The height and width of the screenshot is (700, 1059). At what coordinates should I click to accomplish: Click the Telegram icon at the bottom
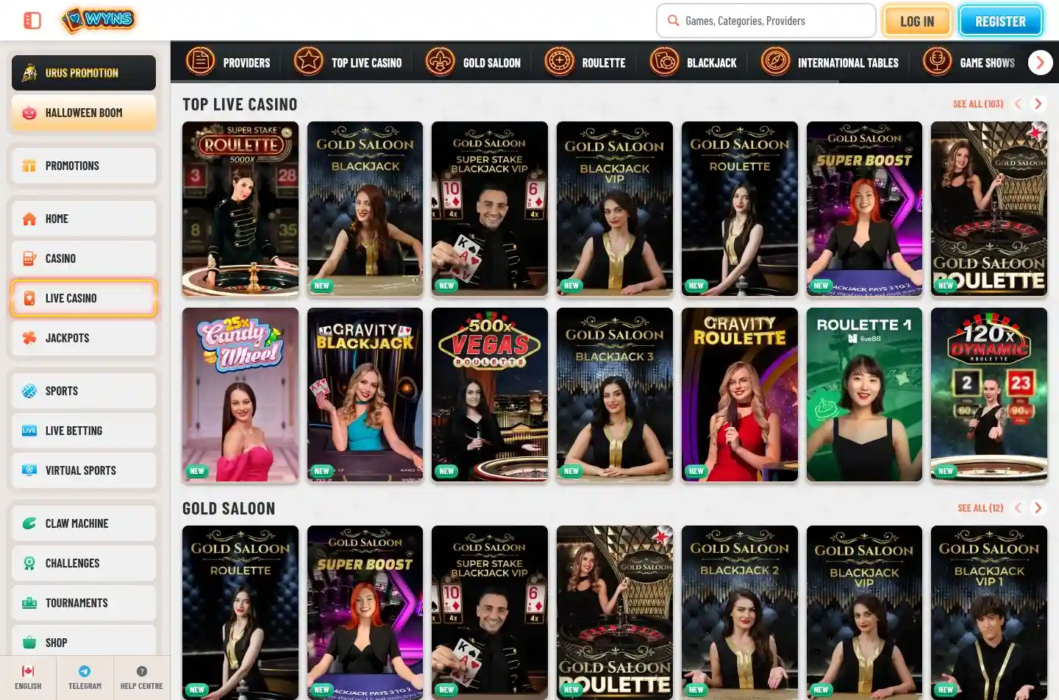click(x=85, y=671)
